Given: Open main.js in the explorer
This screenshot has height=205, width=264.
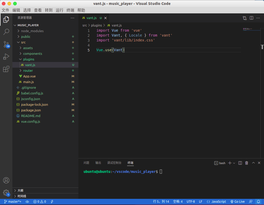Looking at the screenshot, I should [x=45, y=82].
